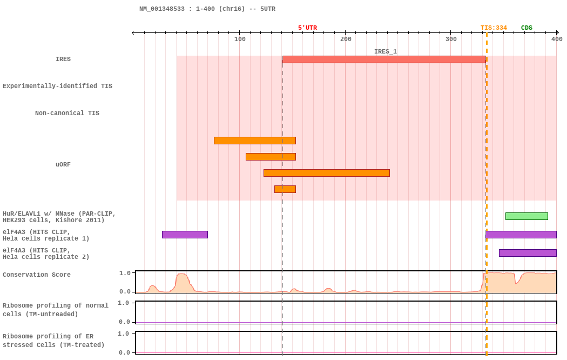Select the eIF4A3 replicate 2 purple bar
The height and width of the screenshot is (360, 567).
[528, 253]
